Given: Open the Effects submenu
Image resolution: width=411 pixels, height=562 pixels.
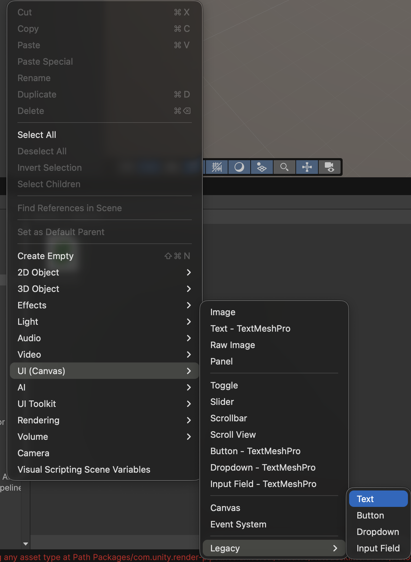Looking at the screenshot, I should pos(104,305).
